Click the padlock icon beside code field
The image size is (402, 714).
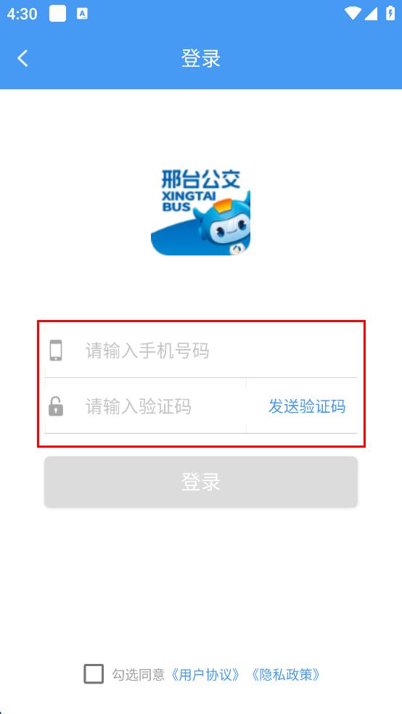point(56,406)
